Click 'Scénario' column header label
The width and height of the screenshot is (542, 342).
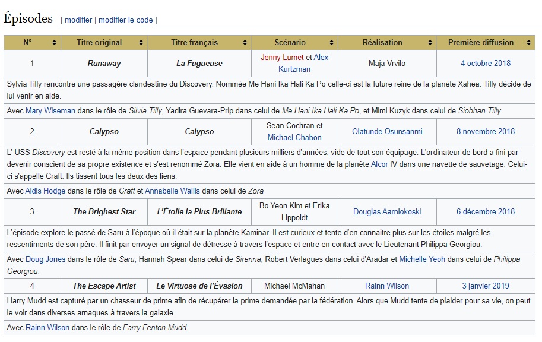[290, 43]
